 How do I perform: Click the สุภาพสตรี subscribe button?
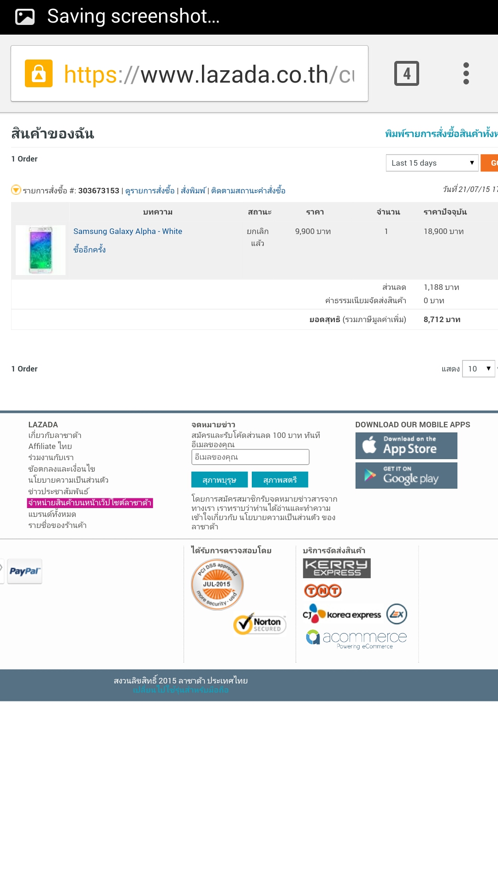(280, 480)
